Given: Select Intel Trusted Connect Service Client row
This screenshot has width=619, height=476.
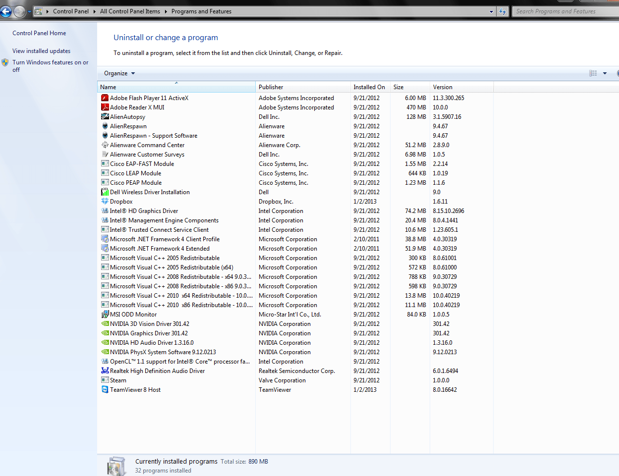Looking at the screenshot, I should 296,230.
